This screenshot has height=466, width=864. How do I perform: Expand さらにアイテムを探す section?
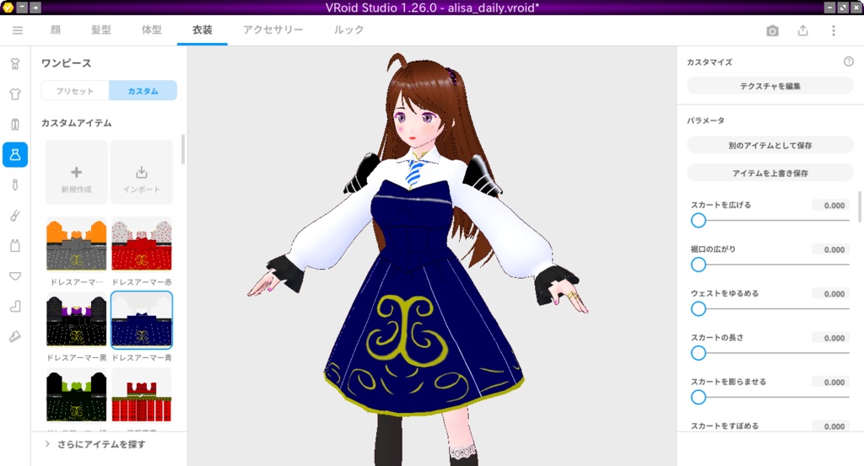[x=95, y=444]
